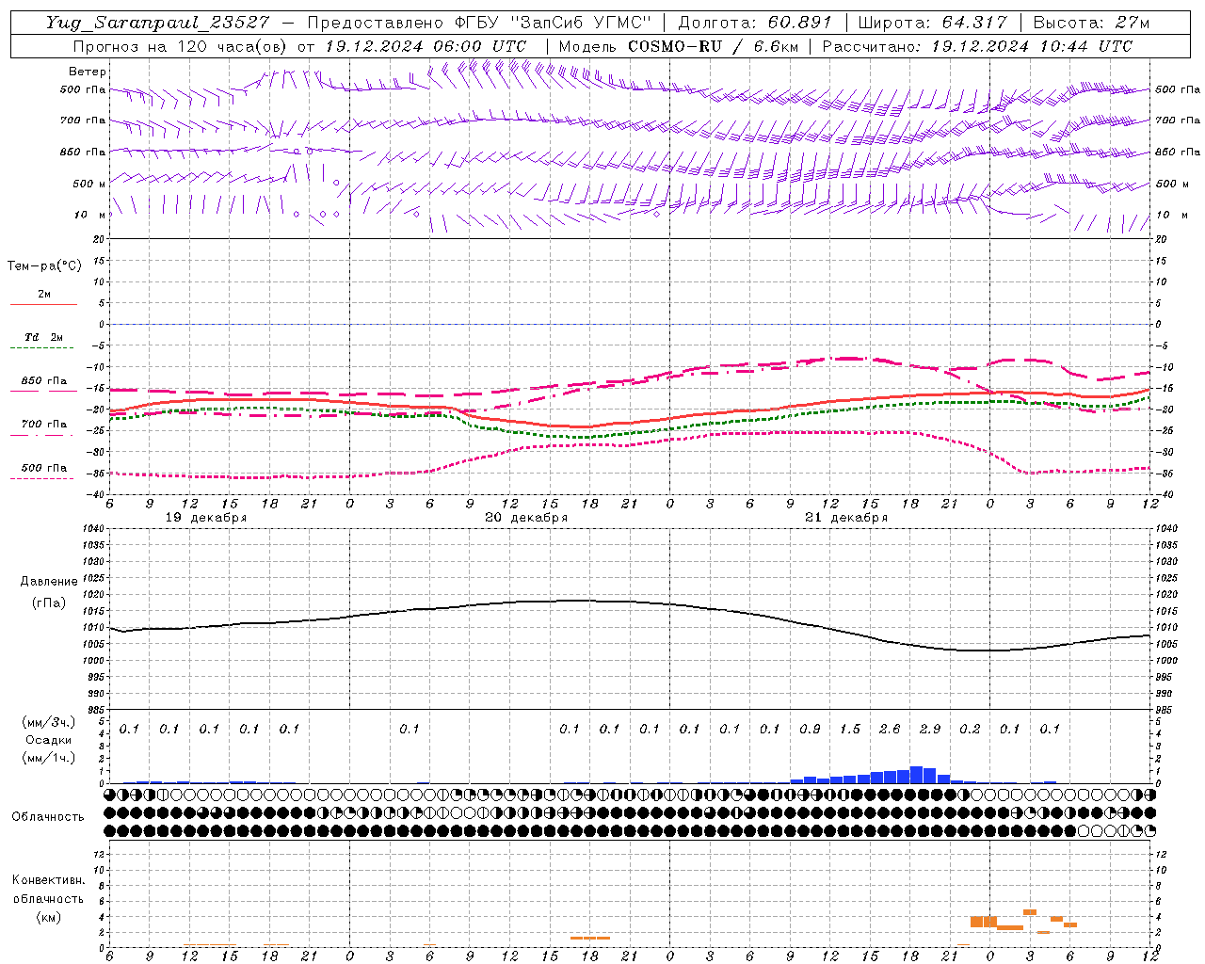Click the 2м temperature legend entry

pos(44,295)
